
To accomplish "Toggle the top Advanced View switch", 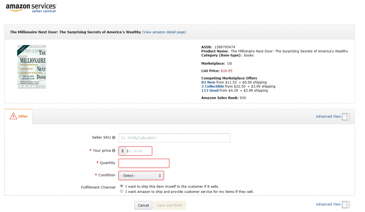I will (346, 117).
